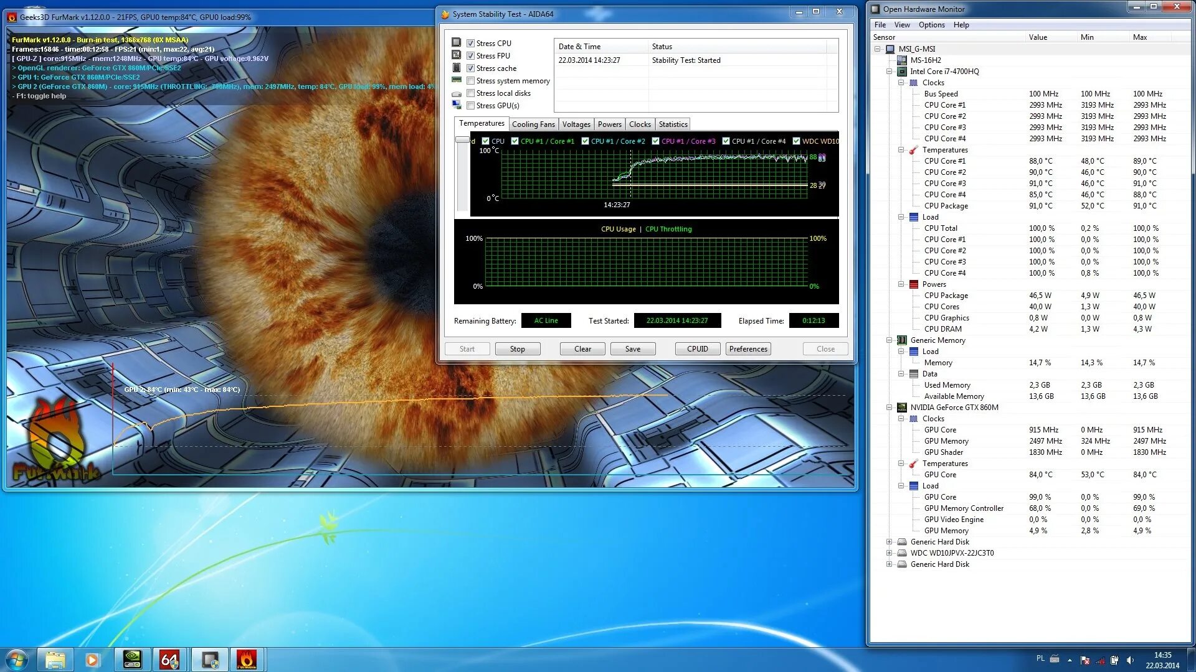Enable the Stress GPU(s) checkbox

[471, 106]
